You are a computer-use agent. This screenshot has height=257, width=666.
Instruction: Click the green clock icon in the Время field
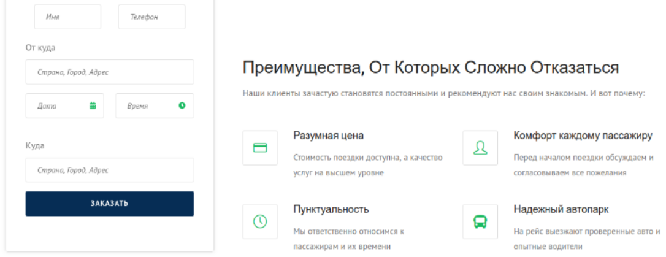(x=182, y=105)
